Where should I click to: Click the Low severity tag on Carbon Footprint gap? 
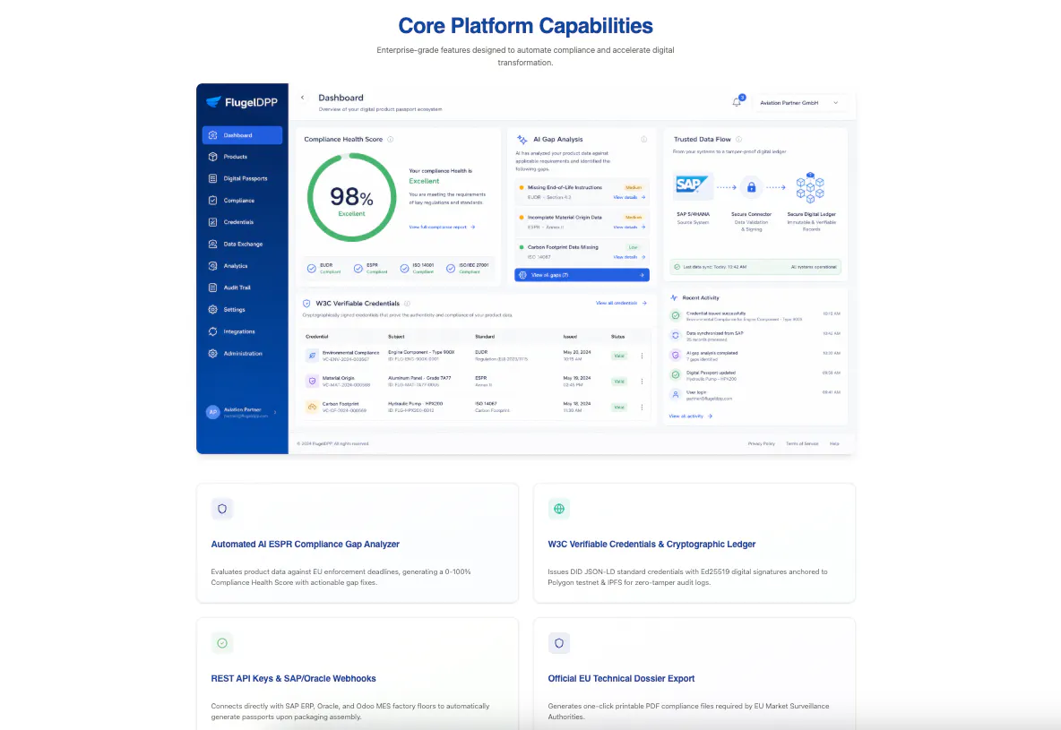pyautogui.click(x=633, y=247)
